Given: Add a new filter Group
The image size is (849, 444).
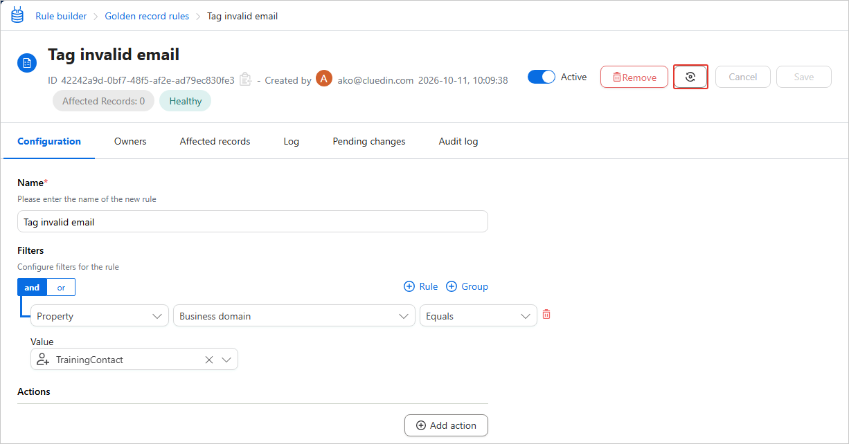Looking at the screenshot, I should [x=467, y=286].
